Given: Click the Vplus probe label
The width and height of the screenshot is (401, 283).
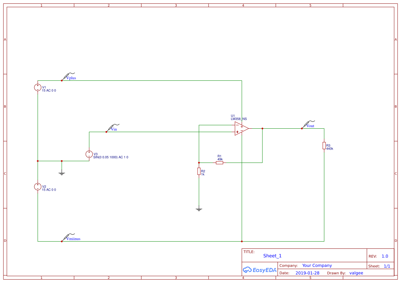Looking at the screenshot, I should [x=71, y=78].
